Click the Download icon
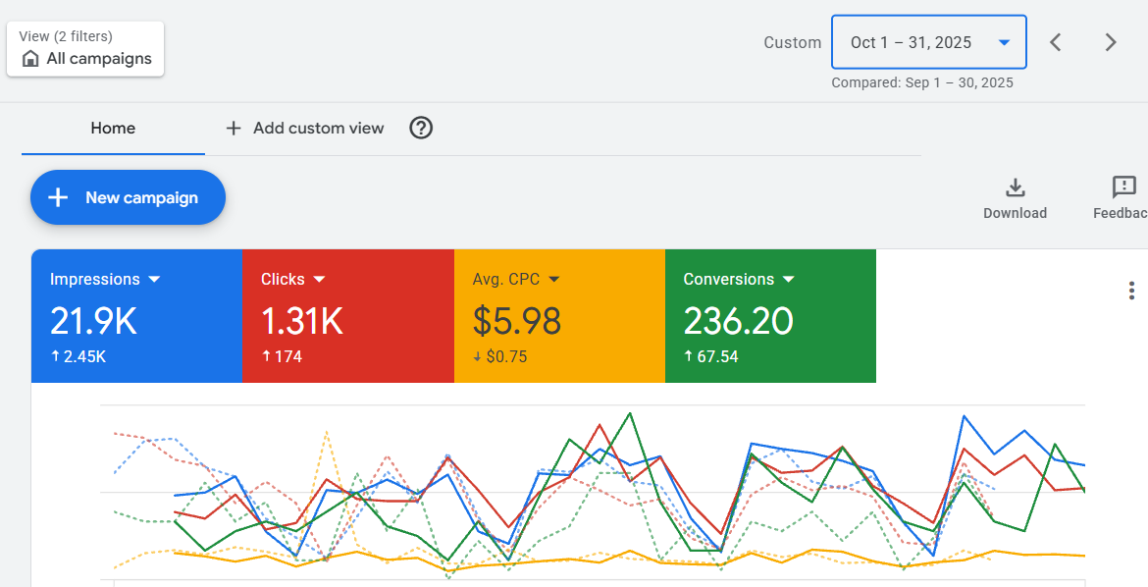The height and width of the screenshot is (587, 1148). (x=1015, y=187)
